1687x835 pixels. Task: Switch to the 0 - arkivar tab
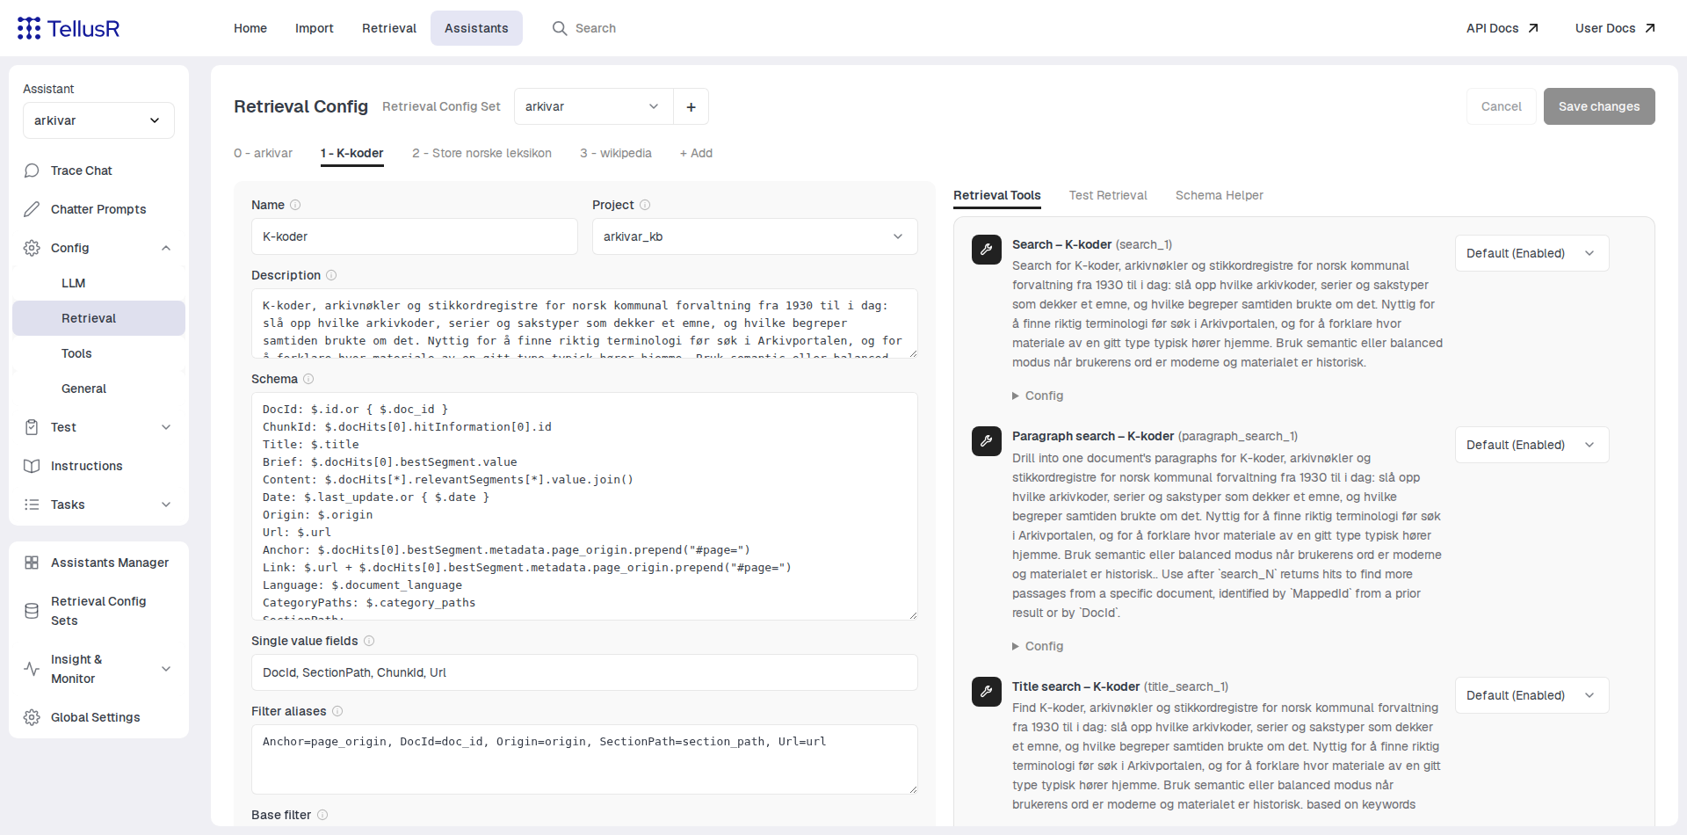(263, 153)
